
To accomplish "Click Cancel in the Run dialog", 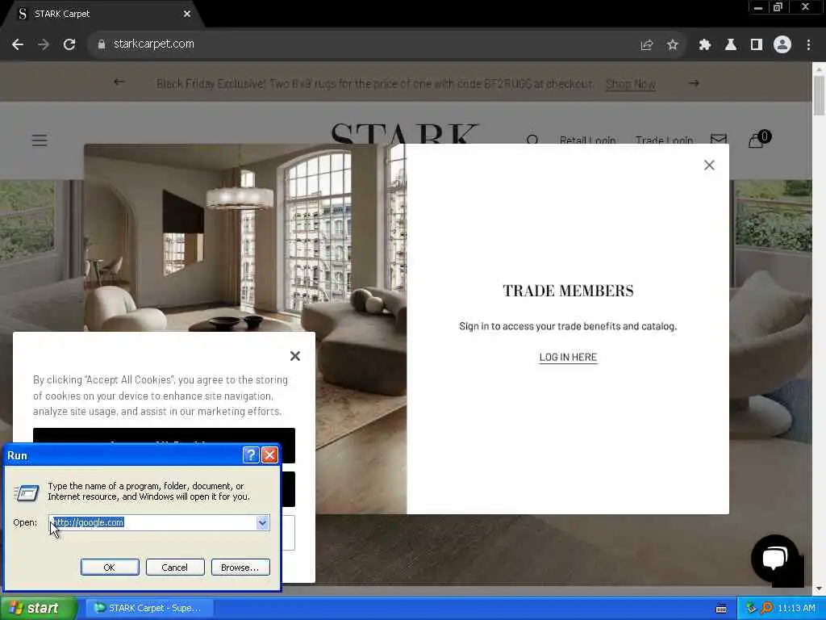I will (175, 568).
